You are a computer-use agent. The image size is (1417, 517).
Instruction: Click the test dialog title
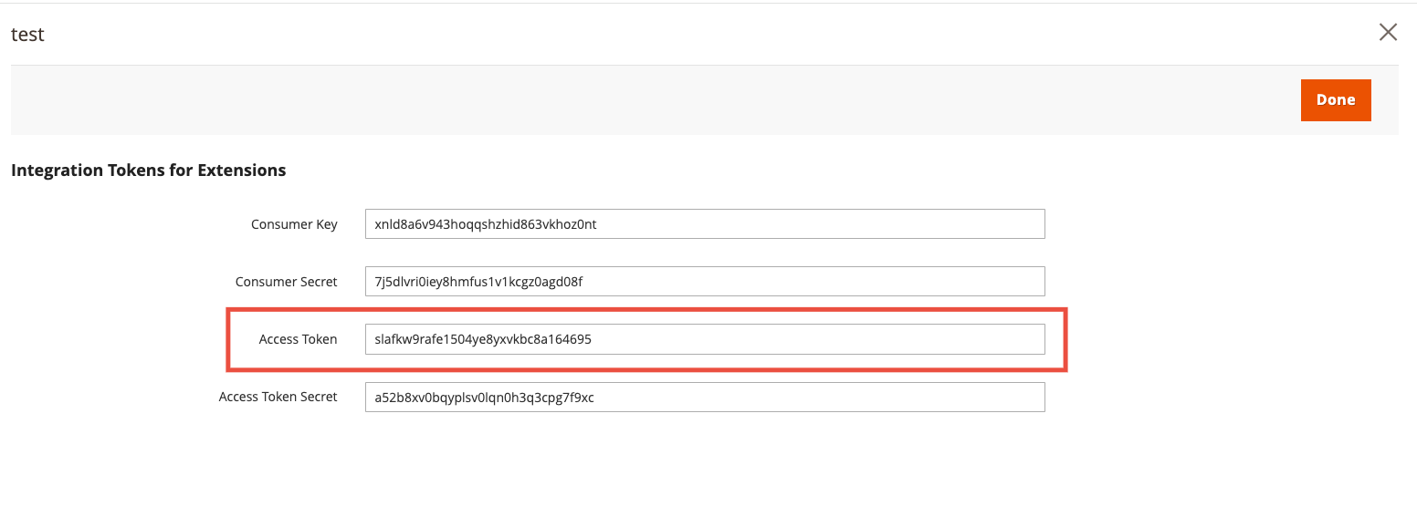(27, 35)
